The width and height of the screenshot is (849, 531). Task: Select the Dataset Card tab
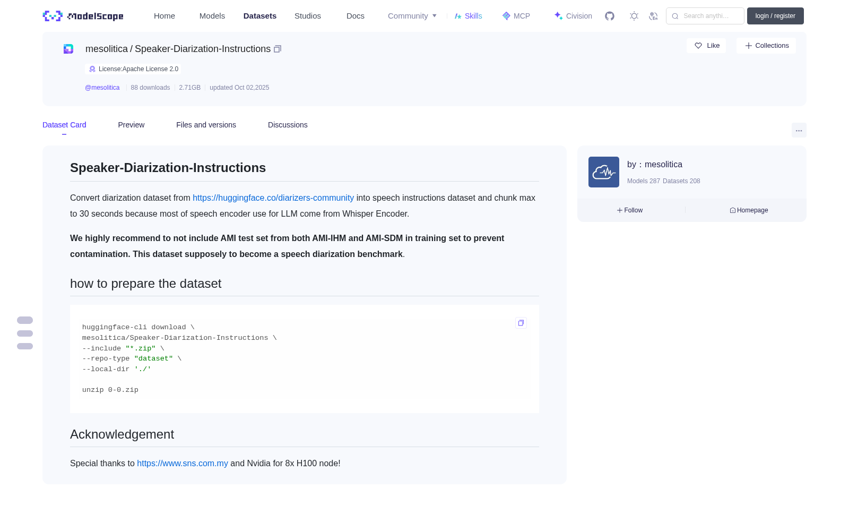[x=64, y=125]
